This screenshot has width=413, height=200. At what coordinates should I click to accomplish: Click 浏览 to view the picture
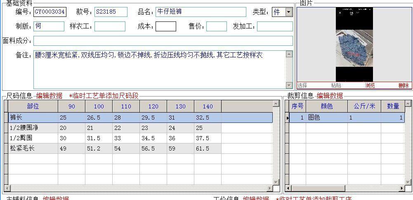[370, 85]
